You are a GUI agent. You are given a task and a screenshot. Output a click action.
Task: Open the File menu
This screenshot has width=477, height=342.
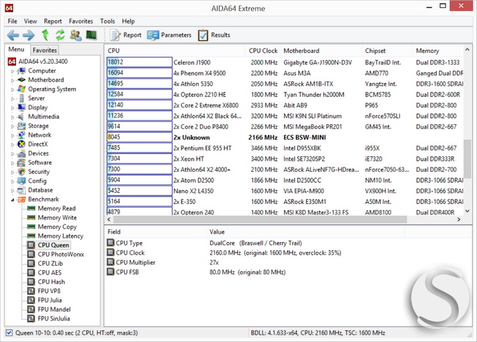[x=12, y=21]
